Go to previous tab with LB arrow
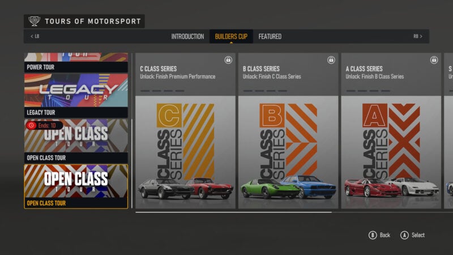Viewport: 453px width, 255px height. (x=35, y=36)
